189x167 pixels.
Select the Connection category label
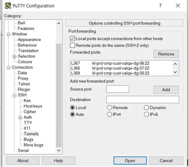[22, 67]
